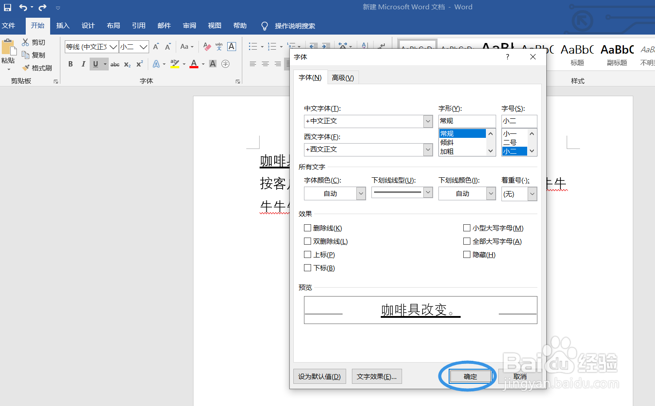Viewport: 655px width, 406px height.
Task: Click the 文字效果 text effects button
Action: click(377, 376)
